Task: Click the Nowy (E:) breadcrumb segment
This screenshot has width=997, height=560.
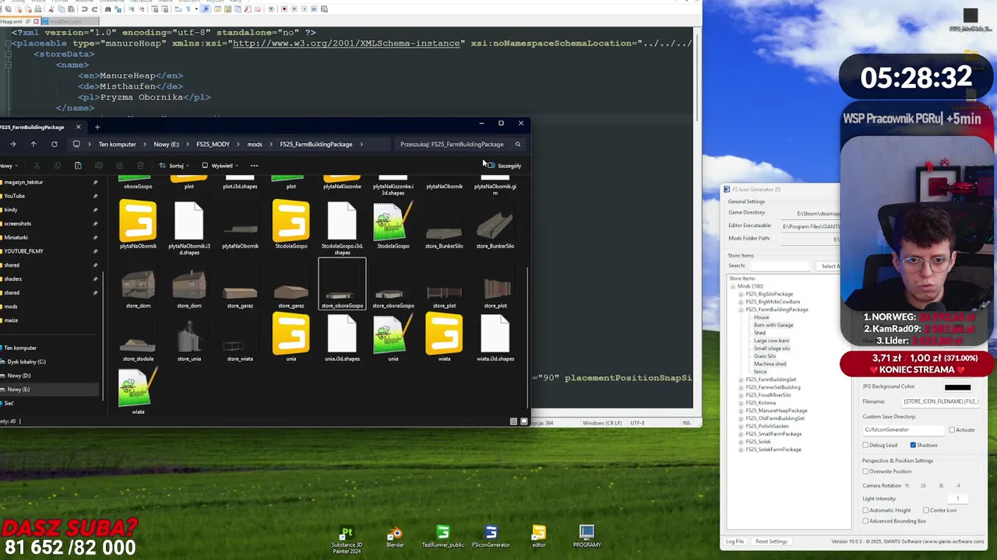Action: (x=166, y=144)
